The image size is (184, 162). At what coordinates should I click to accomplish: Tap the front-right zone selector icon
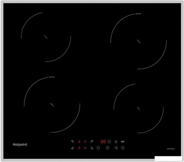pos(91,148)
